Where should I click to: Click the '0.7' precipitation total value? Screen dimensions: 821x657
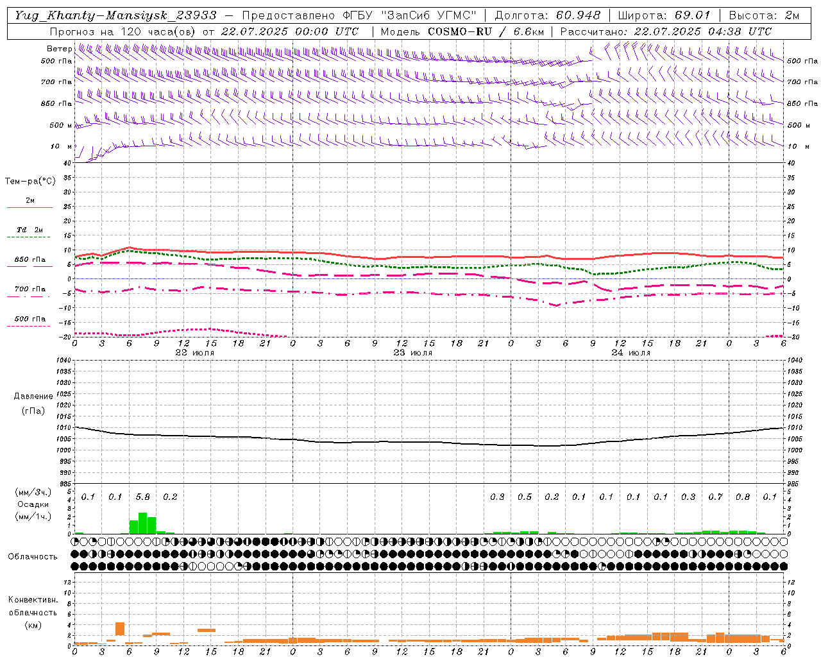[715, 497]
